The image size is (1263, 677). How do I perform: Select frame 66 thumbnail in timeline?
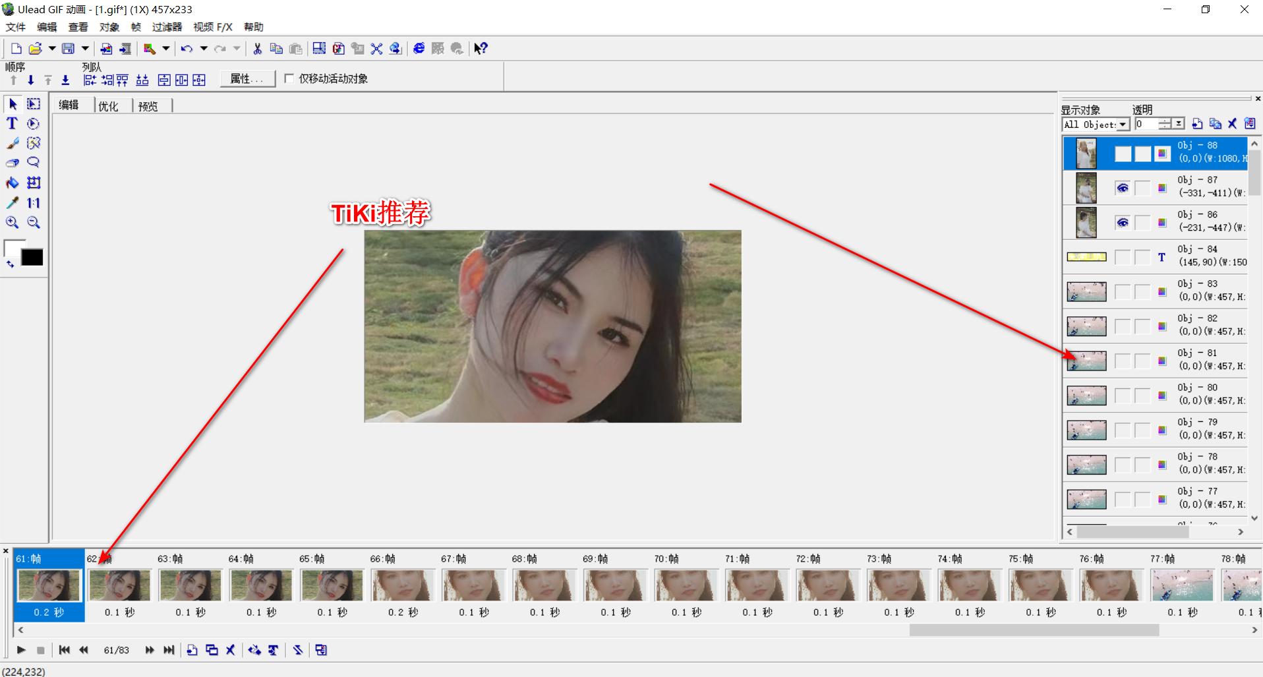point(402,585)
